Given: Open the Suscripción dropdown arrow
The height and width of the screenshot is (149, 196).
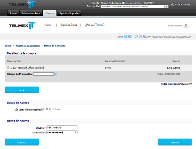Looking at the screenshot, I should 166,6.
